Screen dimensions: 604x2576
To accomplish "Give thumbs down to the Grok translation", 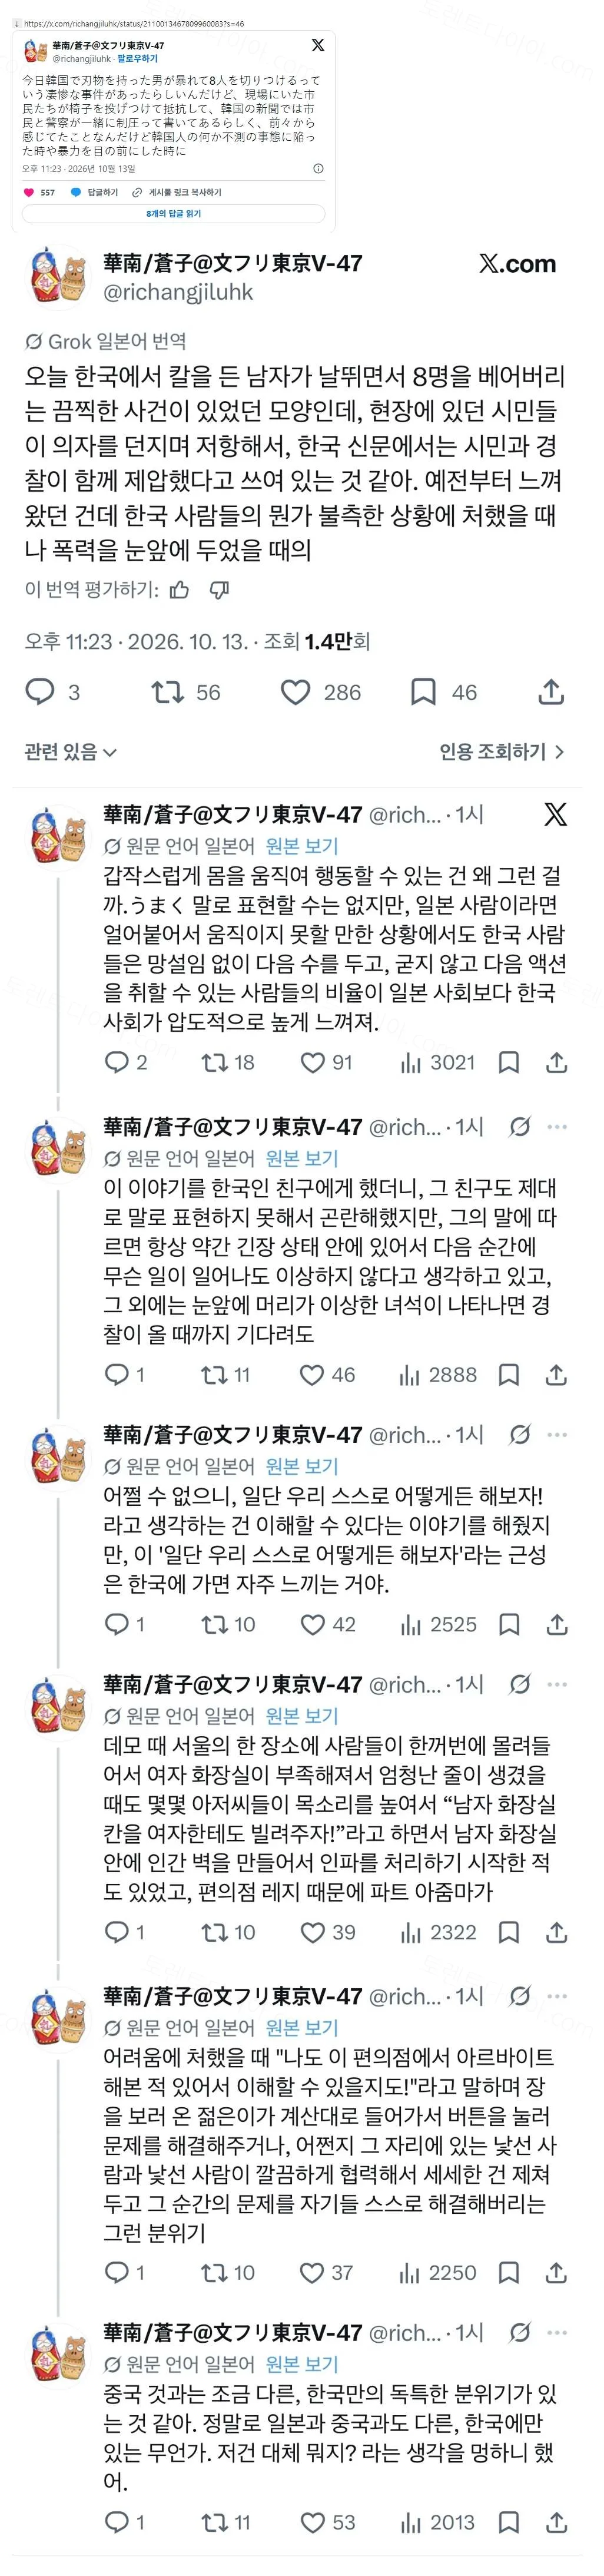I will click(x=220, y=590).
